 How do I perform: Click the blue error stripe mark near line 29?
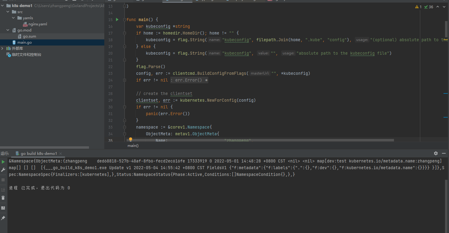445,93
